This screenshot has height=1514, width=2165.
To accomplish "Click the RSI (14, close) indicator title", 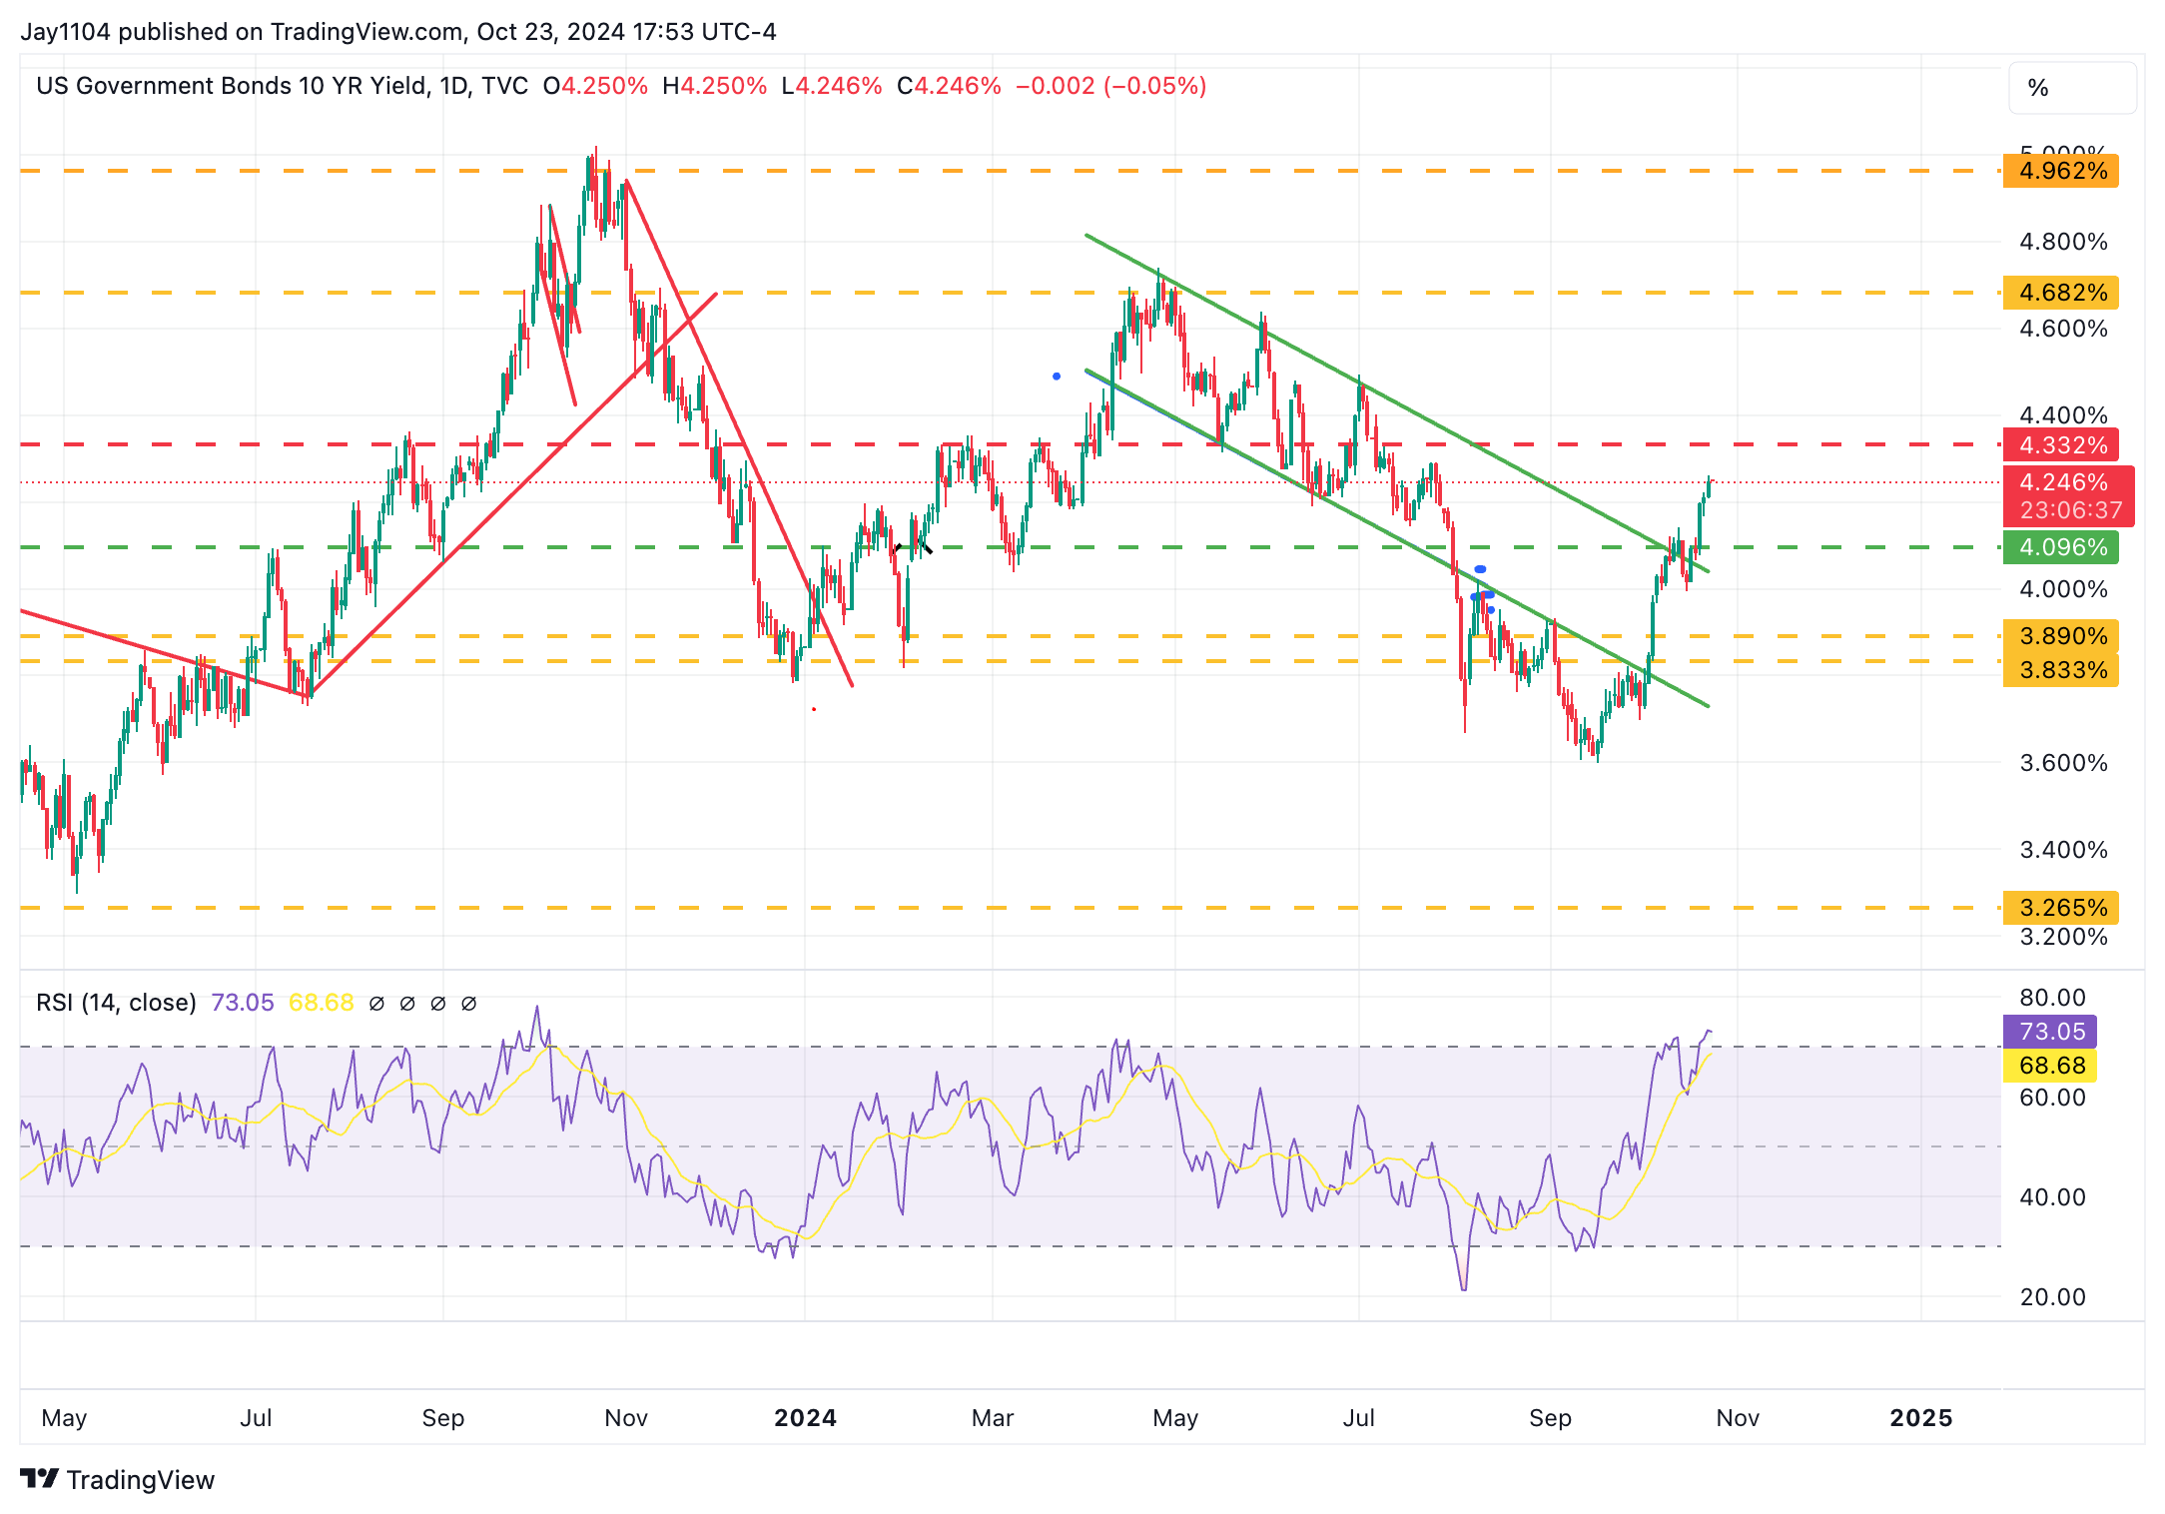I will coord(116,1003).
